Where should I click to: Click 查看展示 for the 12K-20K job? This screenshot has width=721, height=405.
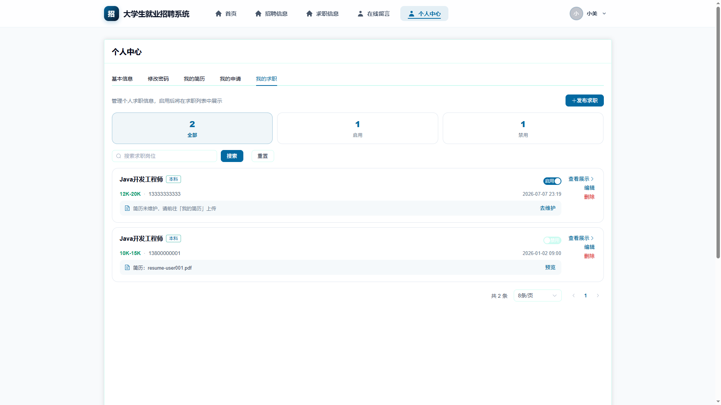coord(581,179)
